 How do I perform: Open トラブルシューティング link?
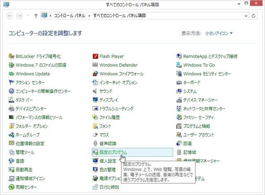(116, 108)
